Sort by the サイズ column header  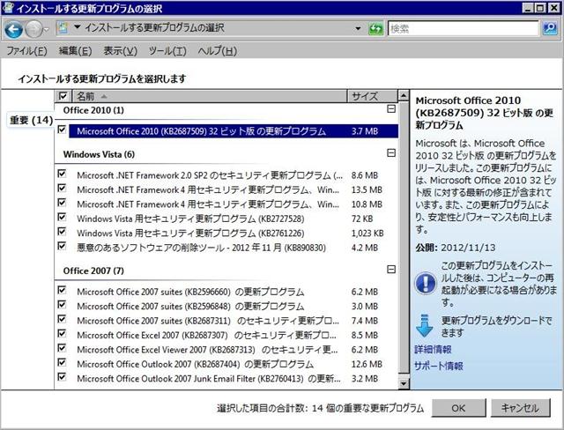click(x=372, y=96)
